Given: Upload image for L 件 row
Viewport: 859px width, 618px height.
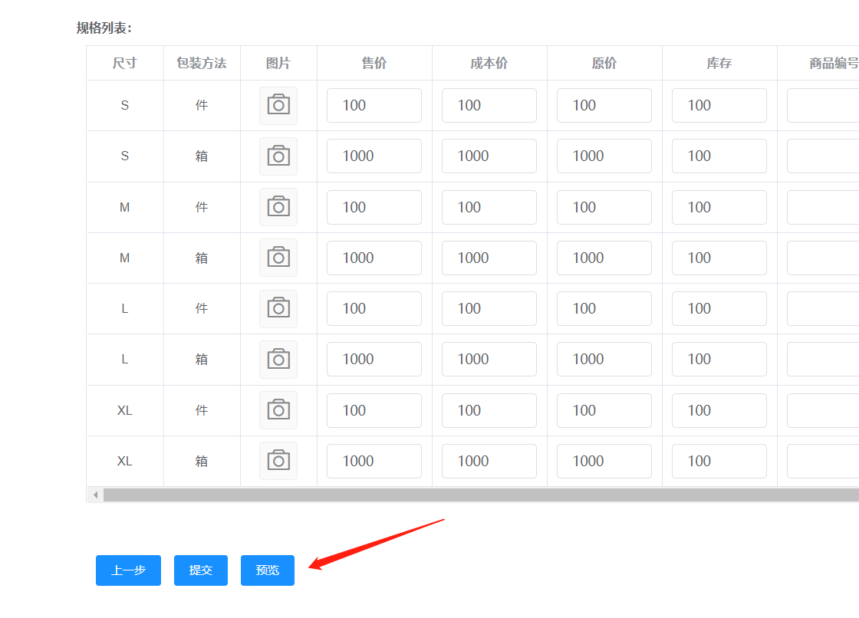Looking at the screenshot, I should (278, 308).
